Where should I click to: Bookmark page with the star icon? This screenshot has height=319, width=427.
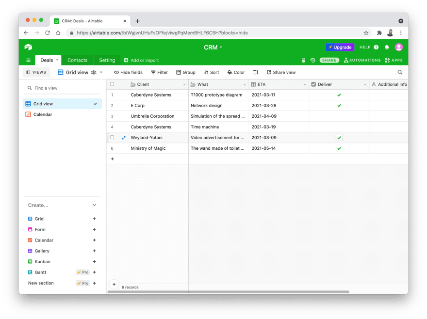click(x=366, y=32)
